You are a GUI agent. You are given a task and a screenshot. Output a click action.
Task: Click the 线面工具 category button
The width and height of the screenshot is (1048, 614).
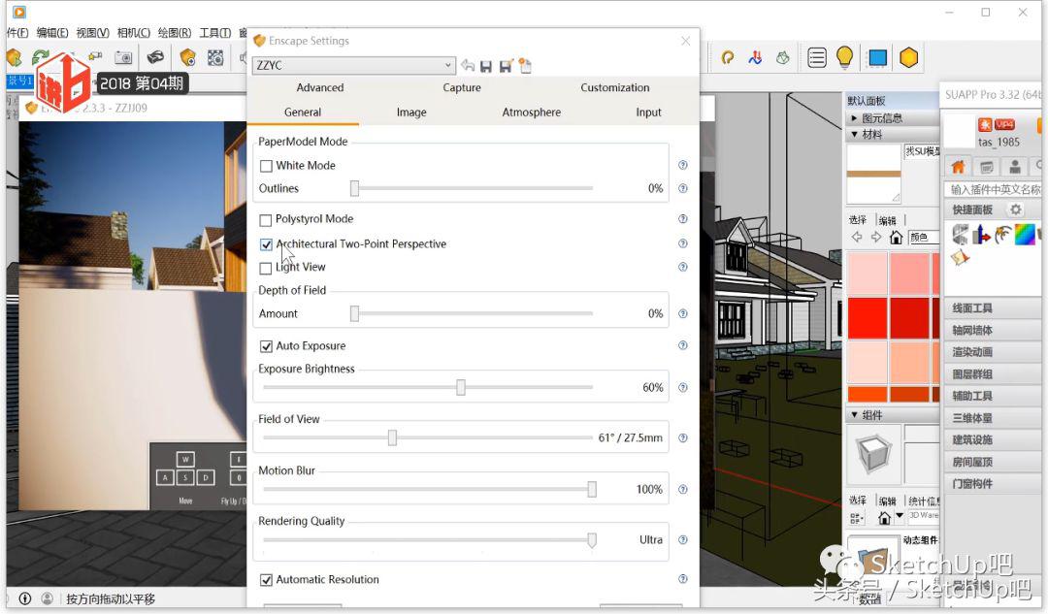pyautogui.click(x=972, y=308)
